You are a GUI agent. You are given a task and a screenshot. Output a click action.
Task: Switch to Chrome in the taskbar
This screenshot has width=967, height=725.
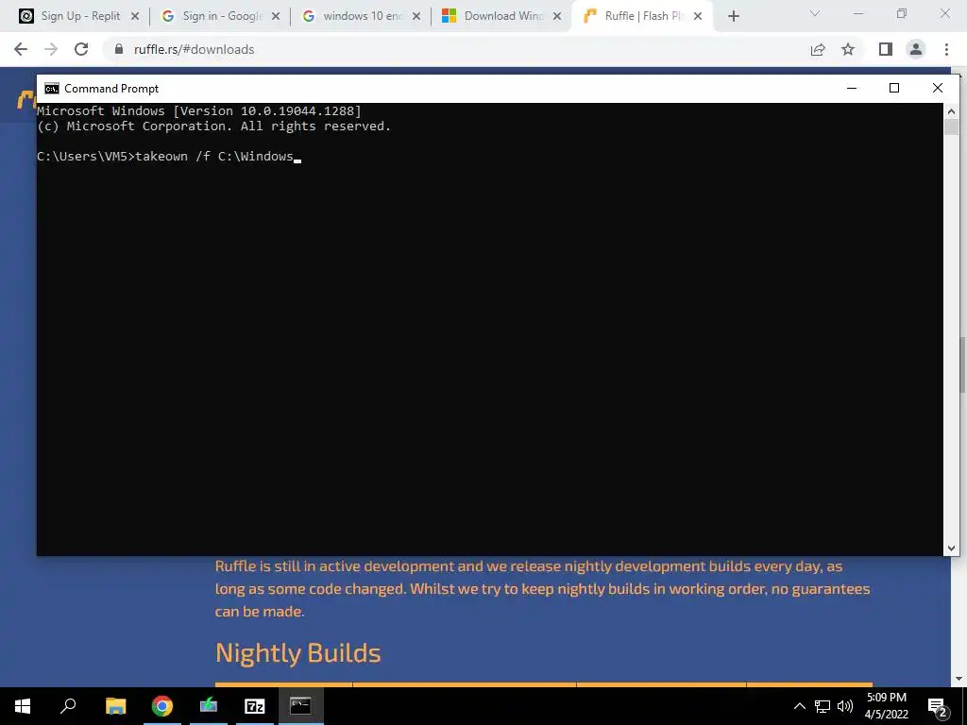click(x=162, y=706)
